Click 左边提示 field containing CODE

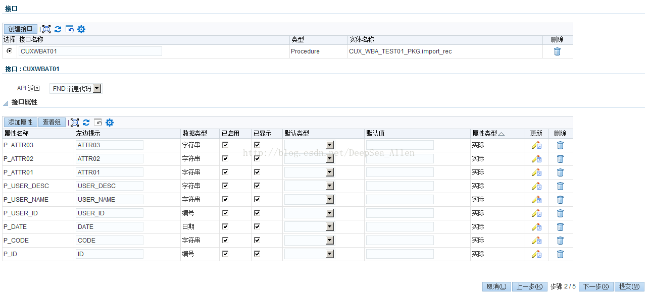110,241
